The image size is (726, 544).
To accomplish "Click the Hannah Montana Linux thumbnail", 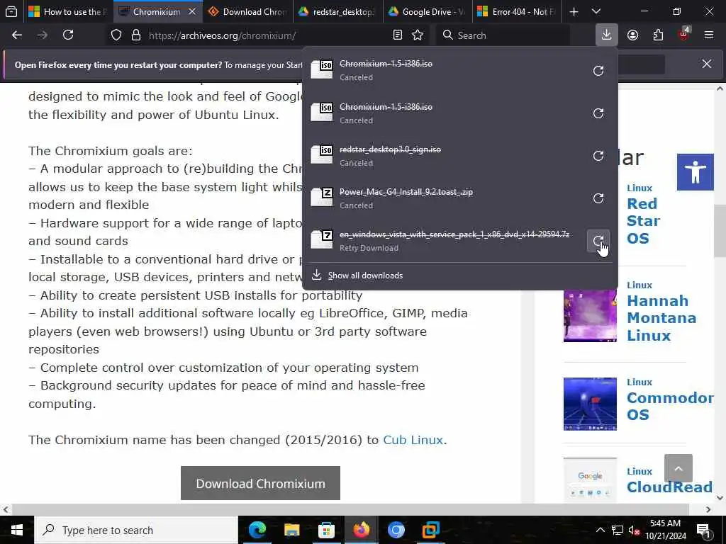I will click(x=590, y=316).
